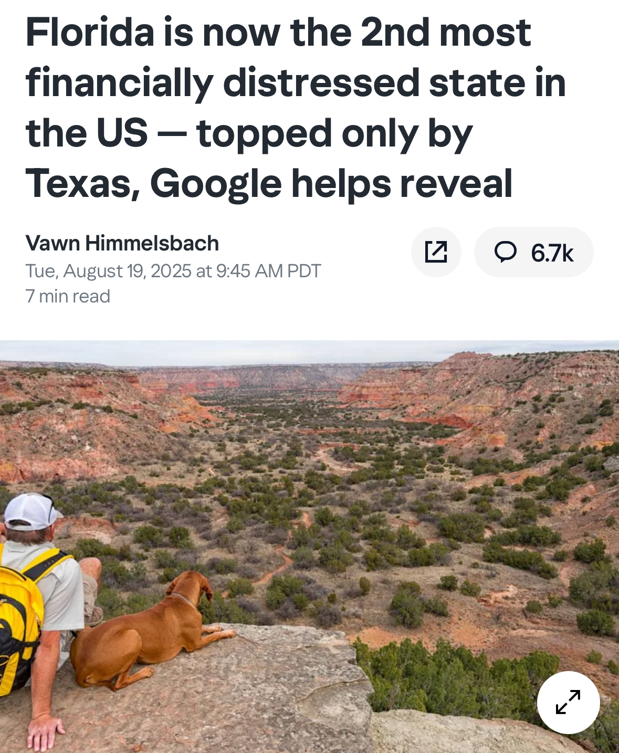This screenshot has height=753, width=619.
Task: Click the hiker's white cap
Action: point(32,511)
